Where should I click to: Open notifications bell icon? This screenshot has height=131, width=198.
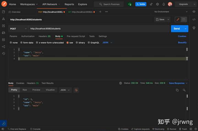click(164, 4)
